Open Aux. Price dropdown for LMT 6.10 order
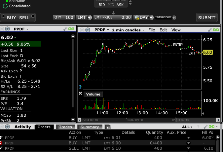The height and width of the screenshot is (152, 223). pyautogui.click(x=188, y=148)
